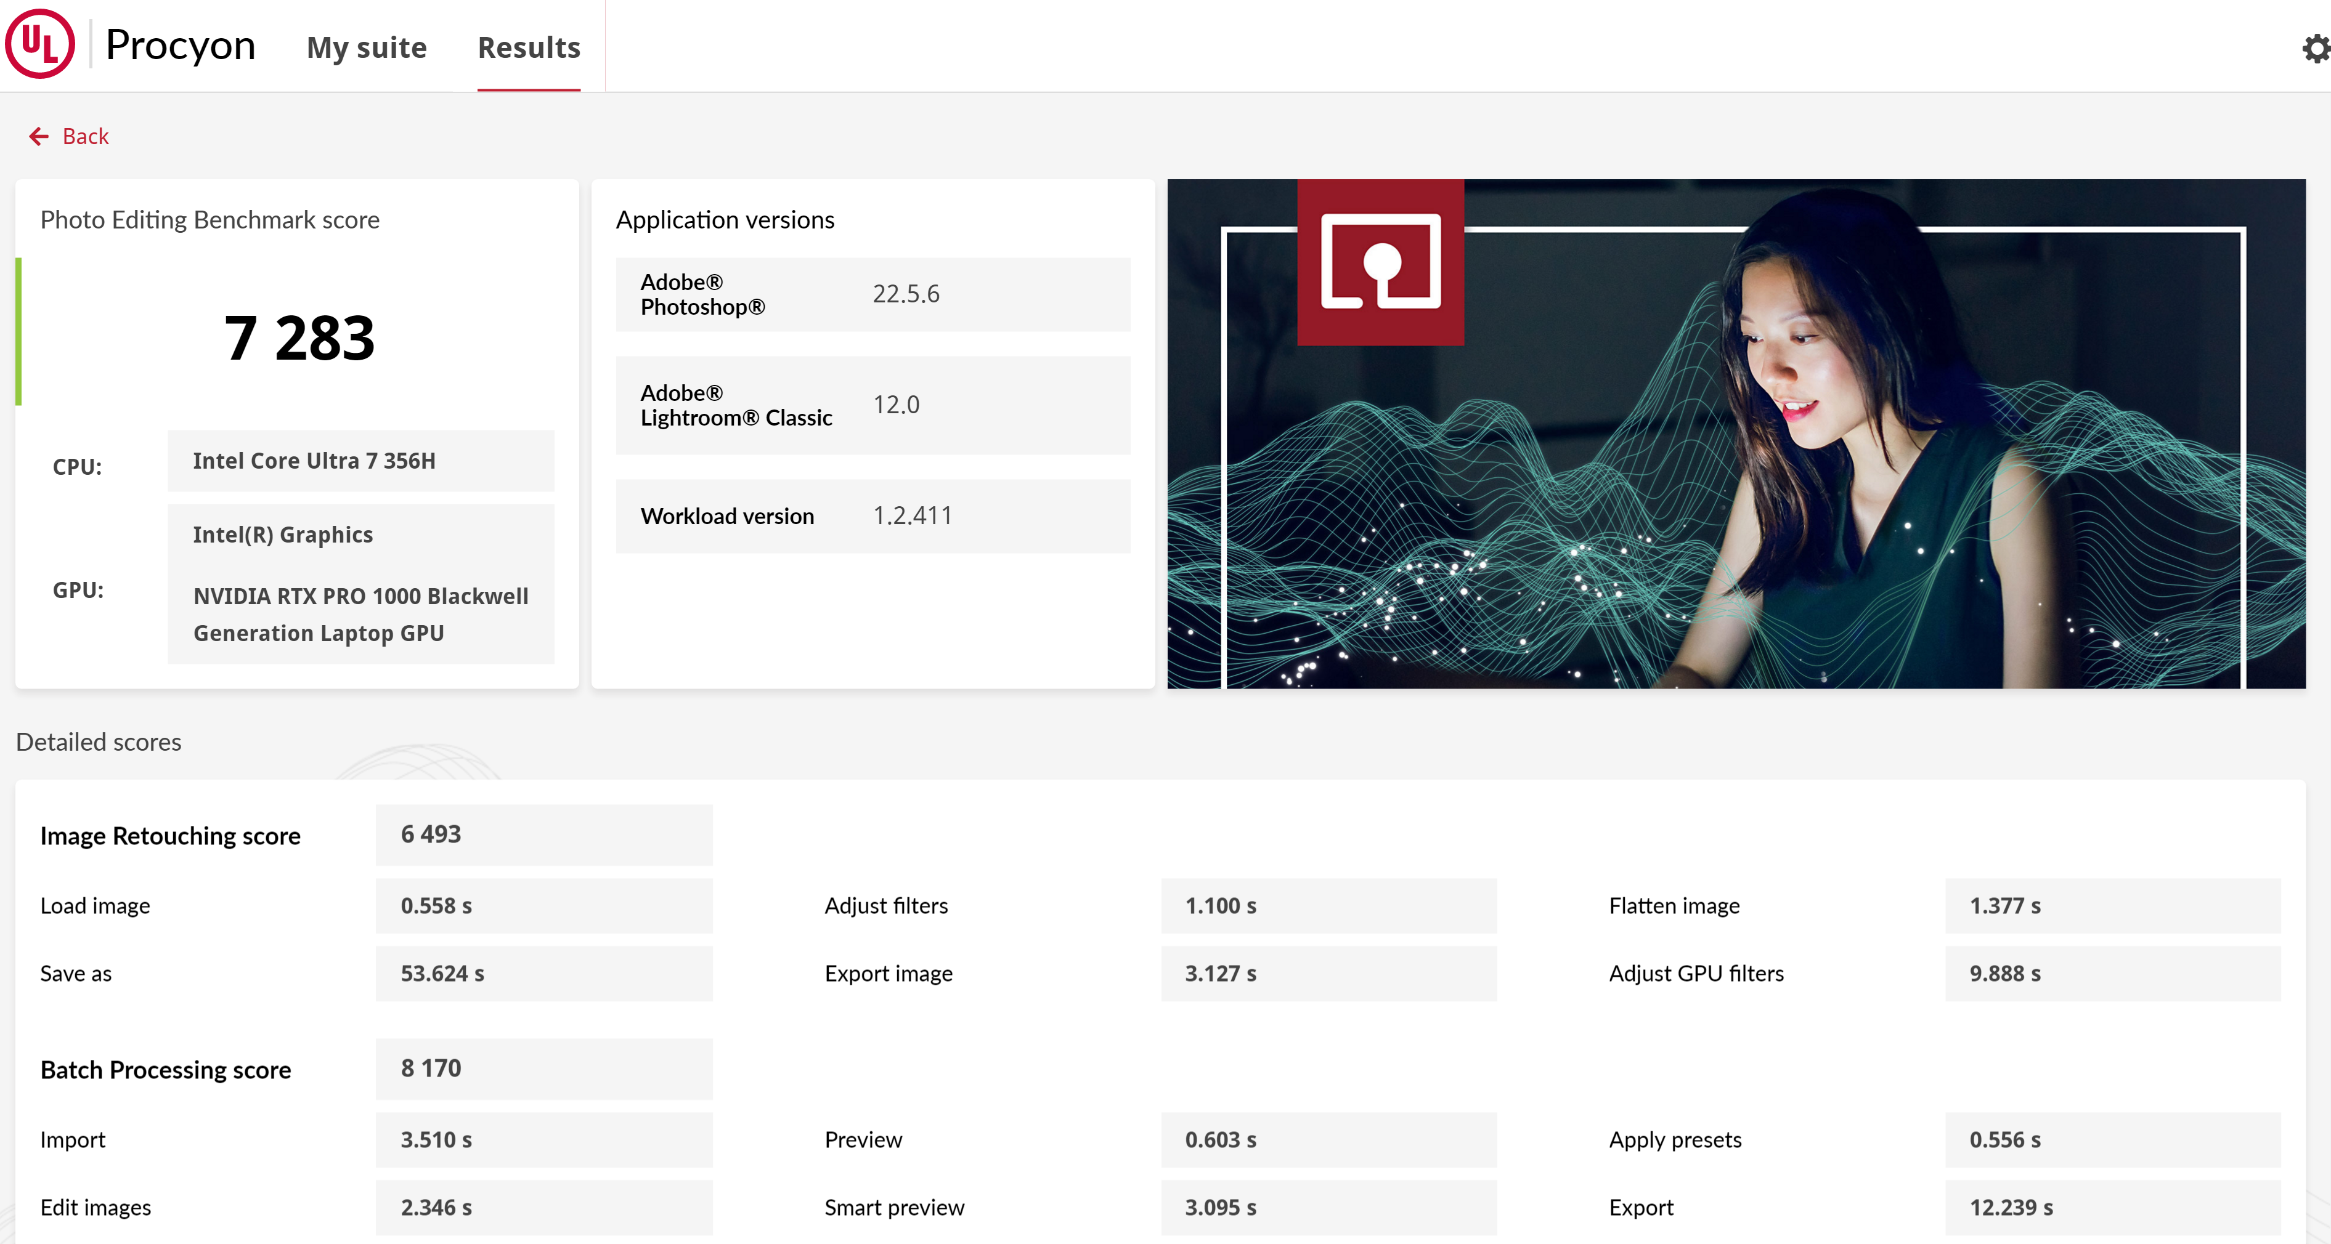Click the Adjust GPU filters label
This screenshot has height=1244, width=2331.
click(x=1696, y=974)
